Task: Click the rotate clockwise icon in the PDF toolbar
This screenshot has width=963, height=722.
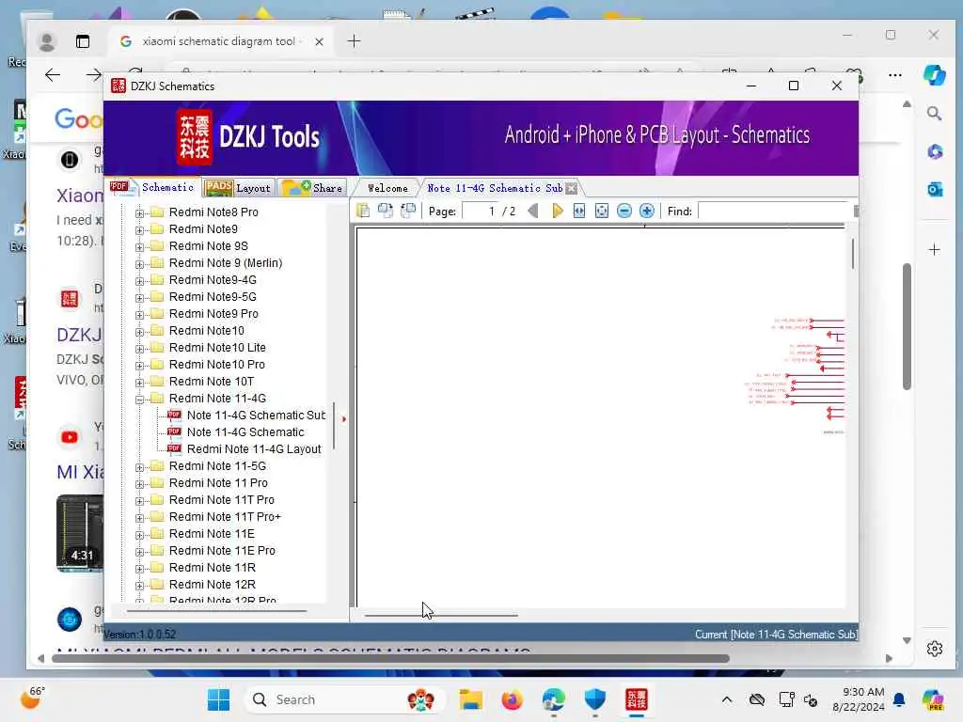Action: tap(385, 212)
